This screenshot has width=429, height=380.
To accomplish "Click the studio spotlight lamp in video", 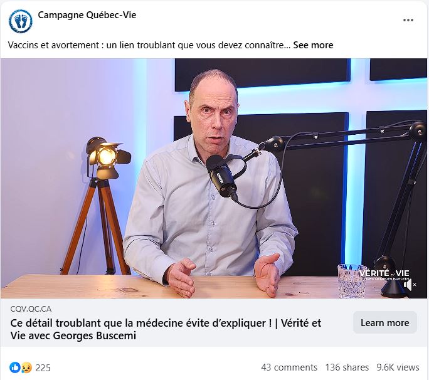I will (105, 159).
